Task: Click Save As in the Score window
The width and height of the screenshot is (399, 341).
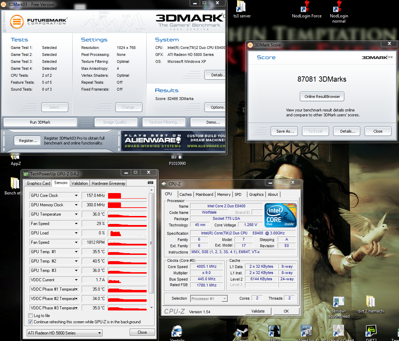Action: click(x=284, y=131)
